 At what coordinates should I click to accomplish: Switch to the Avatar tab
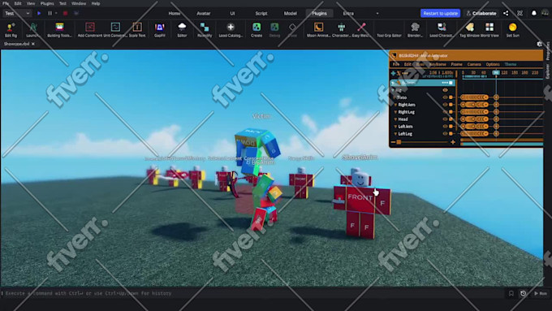(x=204, y=13)
